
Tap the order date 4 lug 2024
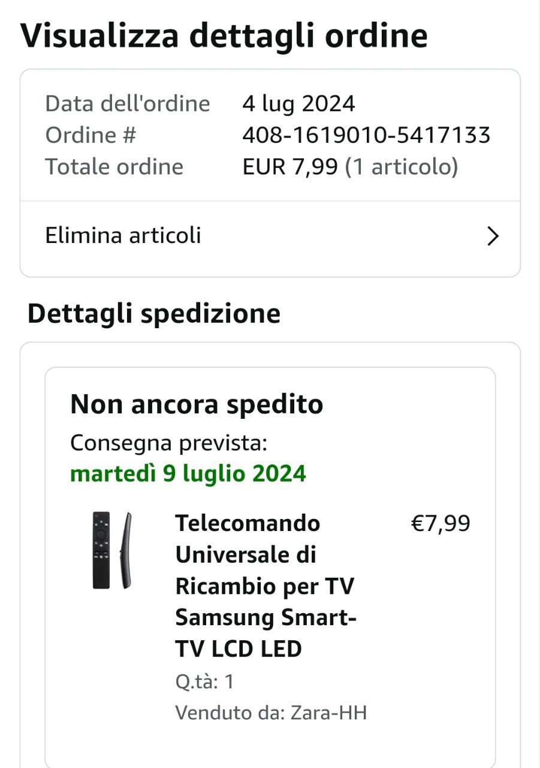click(x=298, y=104)
